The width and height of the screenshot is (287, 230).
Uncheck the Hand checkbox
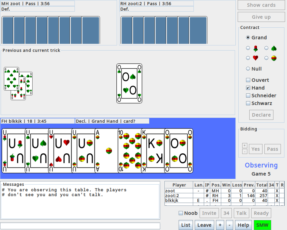(248, 88)
